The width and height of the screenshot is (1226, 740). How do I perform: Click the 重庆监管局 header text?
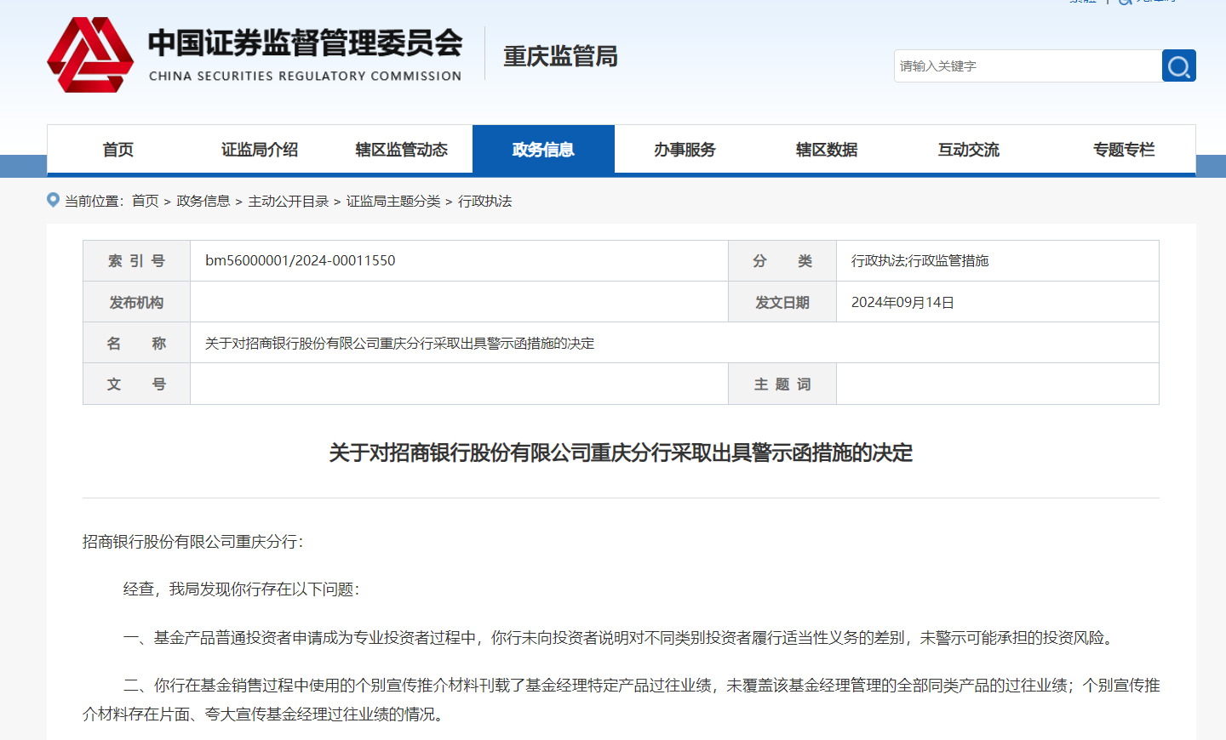pos(559,56)
